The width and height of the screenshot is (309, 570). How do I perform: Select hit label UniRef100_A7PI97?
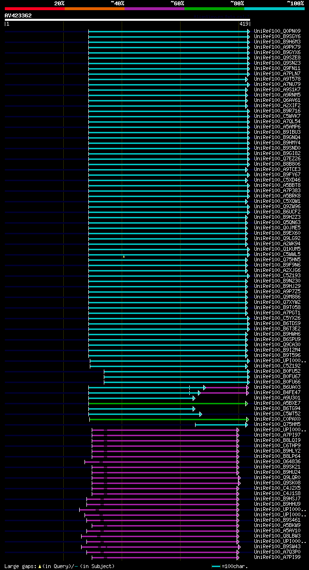277,435
